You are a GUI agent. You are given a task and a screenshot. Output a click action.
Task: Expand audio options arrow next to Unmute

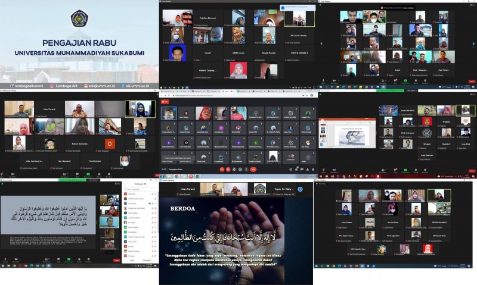click(x=9, y=258)
